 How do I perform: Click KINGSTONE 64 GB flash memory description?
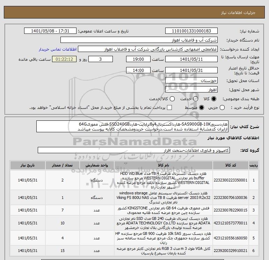click(x=163, y=210)
